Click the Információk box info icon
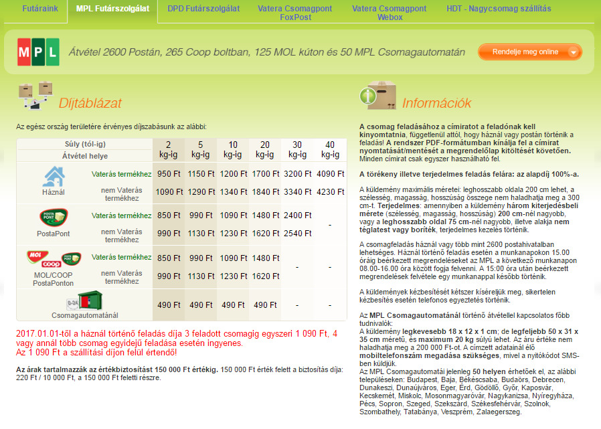The height and width of the screenshot is (429, 601). 378,95
